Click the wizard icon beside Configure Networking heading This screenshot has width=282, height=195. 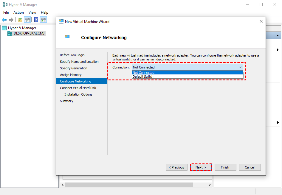pos(67,37)
